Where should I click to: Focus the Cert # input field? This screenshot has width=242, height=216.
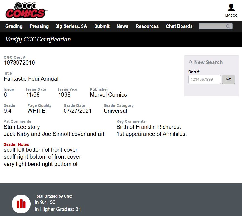point(204,79)
